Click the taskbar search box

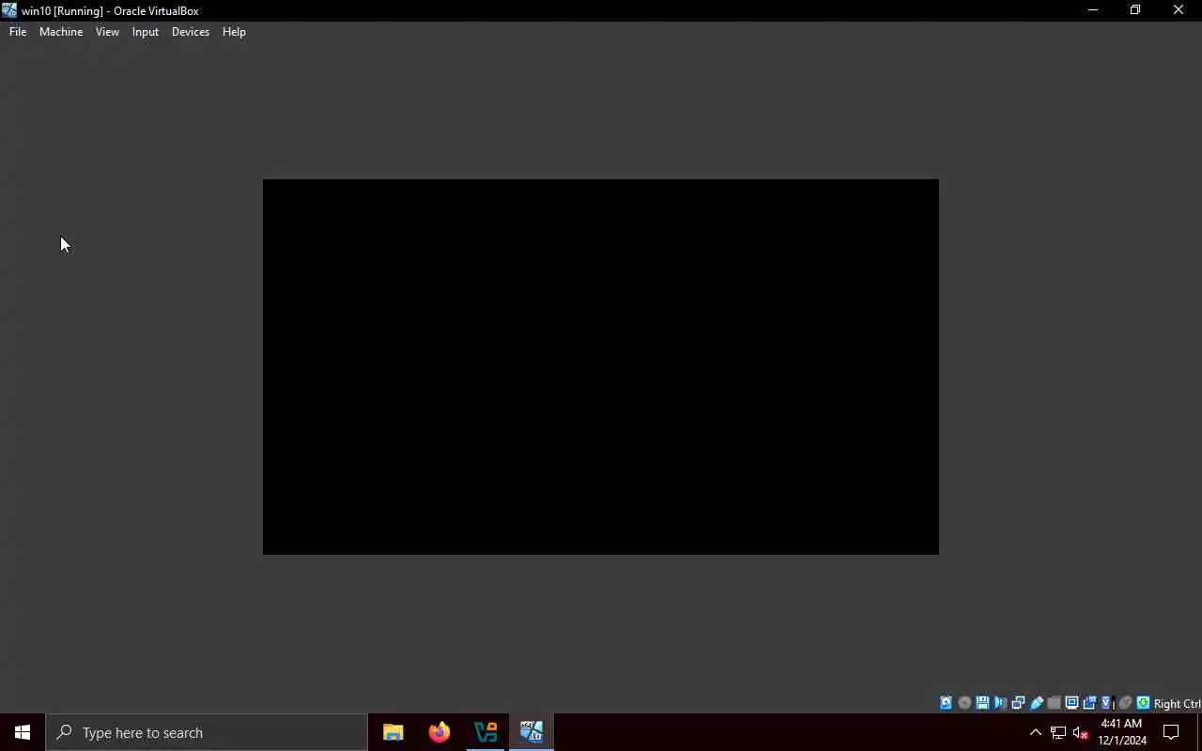(207, 732)
